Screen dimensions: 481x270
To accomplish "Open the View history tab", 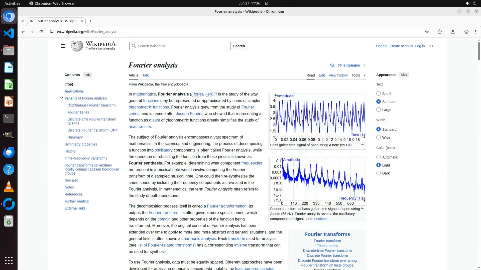I will click(338, 75).
